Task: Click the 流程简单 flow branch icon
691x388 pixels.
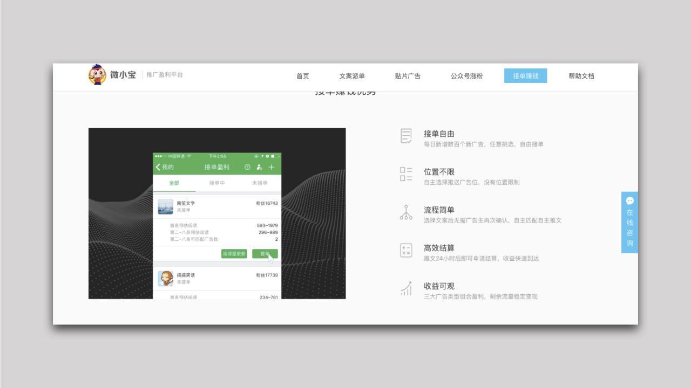Action: (406, 212)
